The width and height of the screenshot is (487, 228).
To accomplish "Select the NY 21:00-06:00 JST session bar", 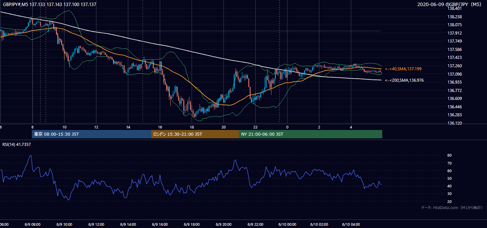I will coord(311,134).
